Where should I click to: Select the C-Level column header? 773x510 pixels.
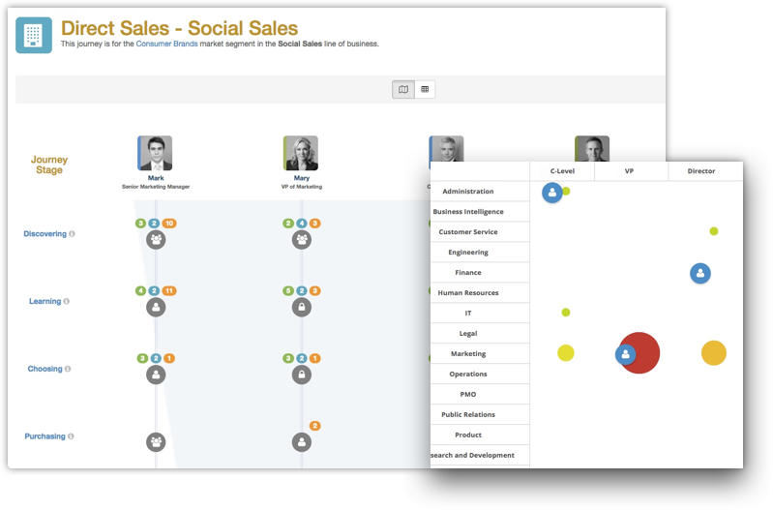click(x=562, y=171)
